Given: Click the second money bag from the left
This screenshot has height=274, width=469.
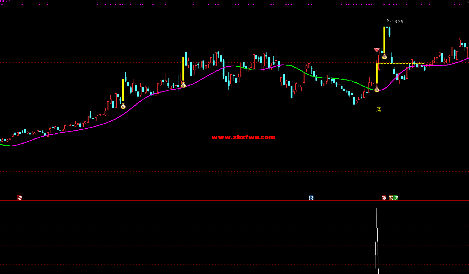Looking at the screenshot, I should click(x=184, y=85).
